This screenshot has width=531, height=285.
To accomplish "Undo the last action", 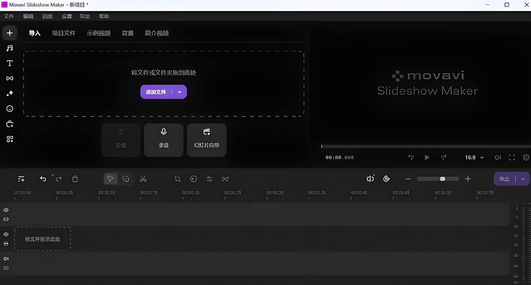I will (43, 179).
